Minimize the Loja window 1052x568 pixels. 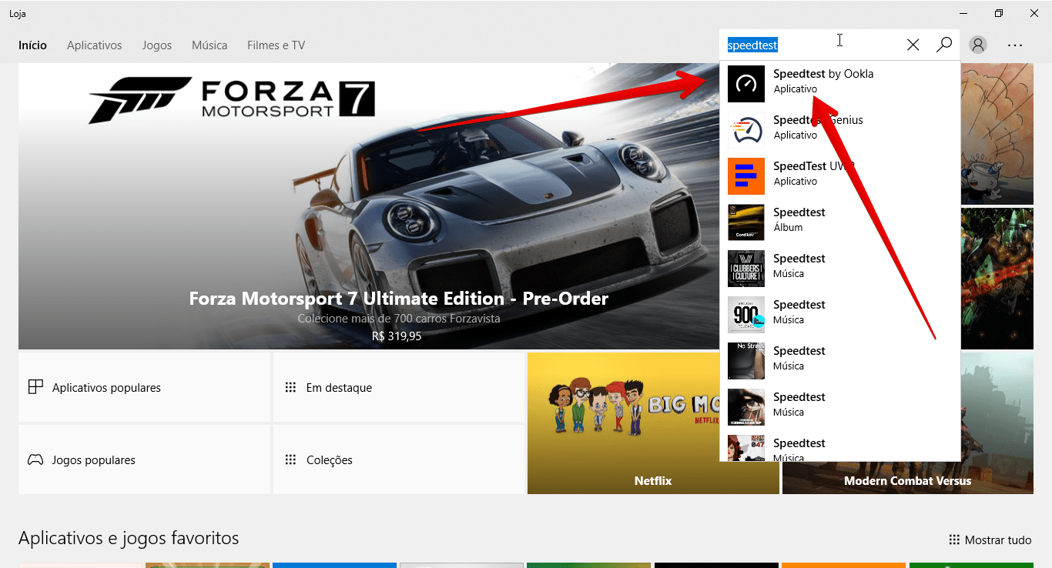[963, 13]
